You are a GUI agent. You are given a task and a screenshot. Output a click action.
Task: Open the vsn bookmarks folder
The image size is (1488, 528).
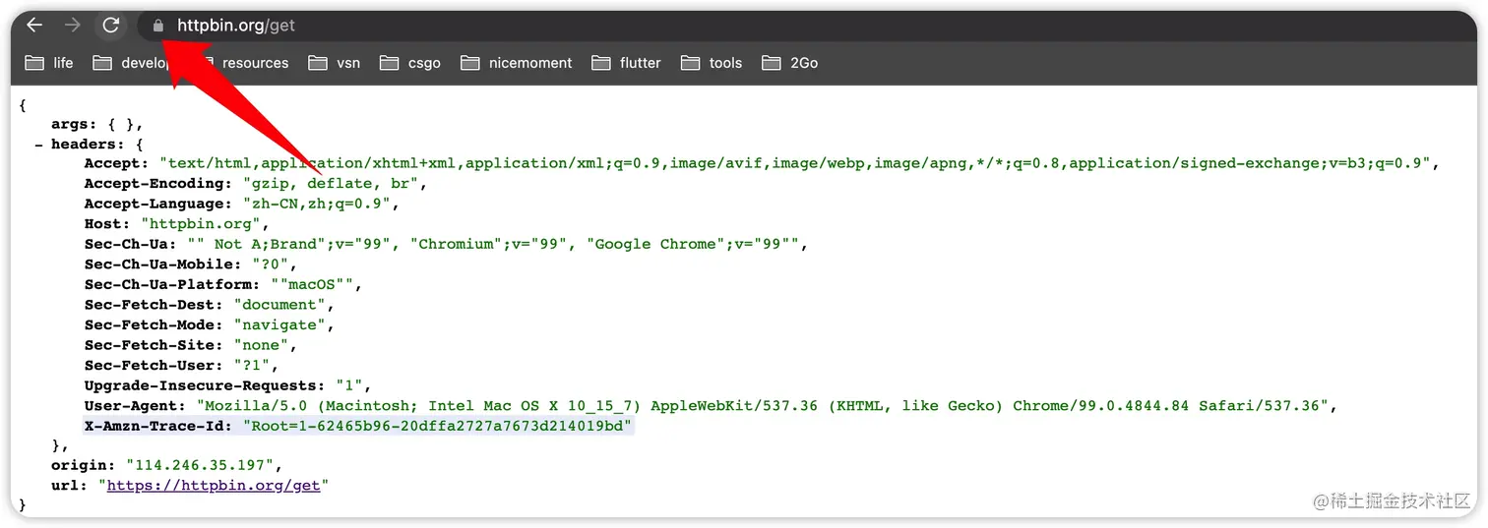pyautogui.click(x=335, y=63)
